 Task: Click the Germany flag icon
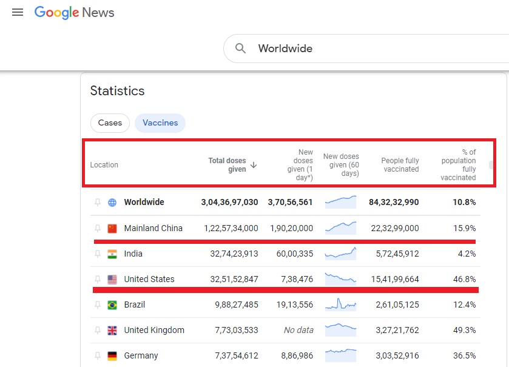click(x=112, y=356)
